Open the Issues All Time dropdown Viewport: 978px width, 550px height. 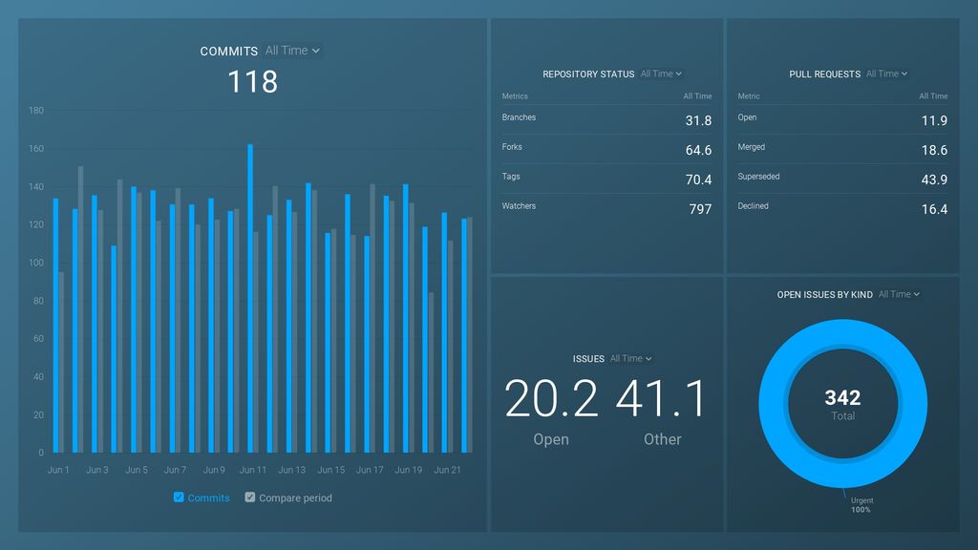(x=628, y=358)
